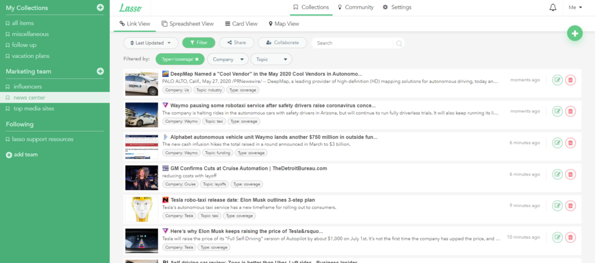Viewport: 595px width, 263px height.
Task: Open the Last Updated sort dropdown
Action: 150,43
